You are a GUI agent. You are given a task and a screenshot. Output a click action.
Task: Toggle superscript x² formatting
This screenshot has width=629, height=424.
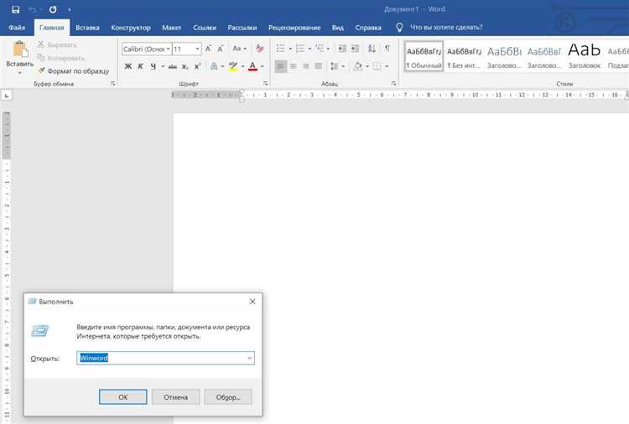[197, 66]
